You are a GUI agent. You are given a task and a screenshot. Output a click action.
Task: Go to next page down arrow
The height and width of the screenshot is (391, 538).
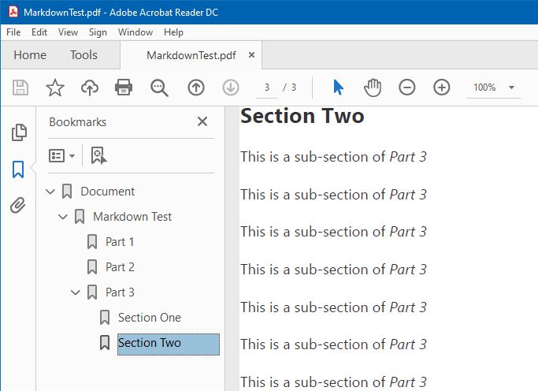click(x=231, y=88)
